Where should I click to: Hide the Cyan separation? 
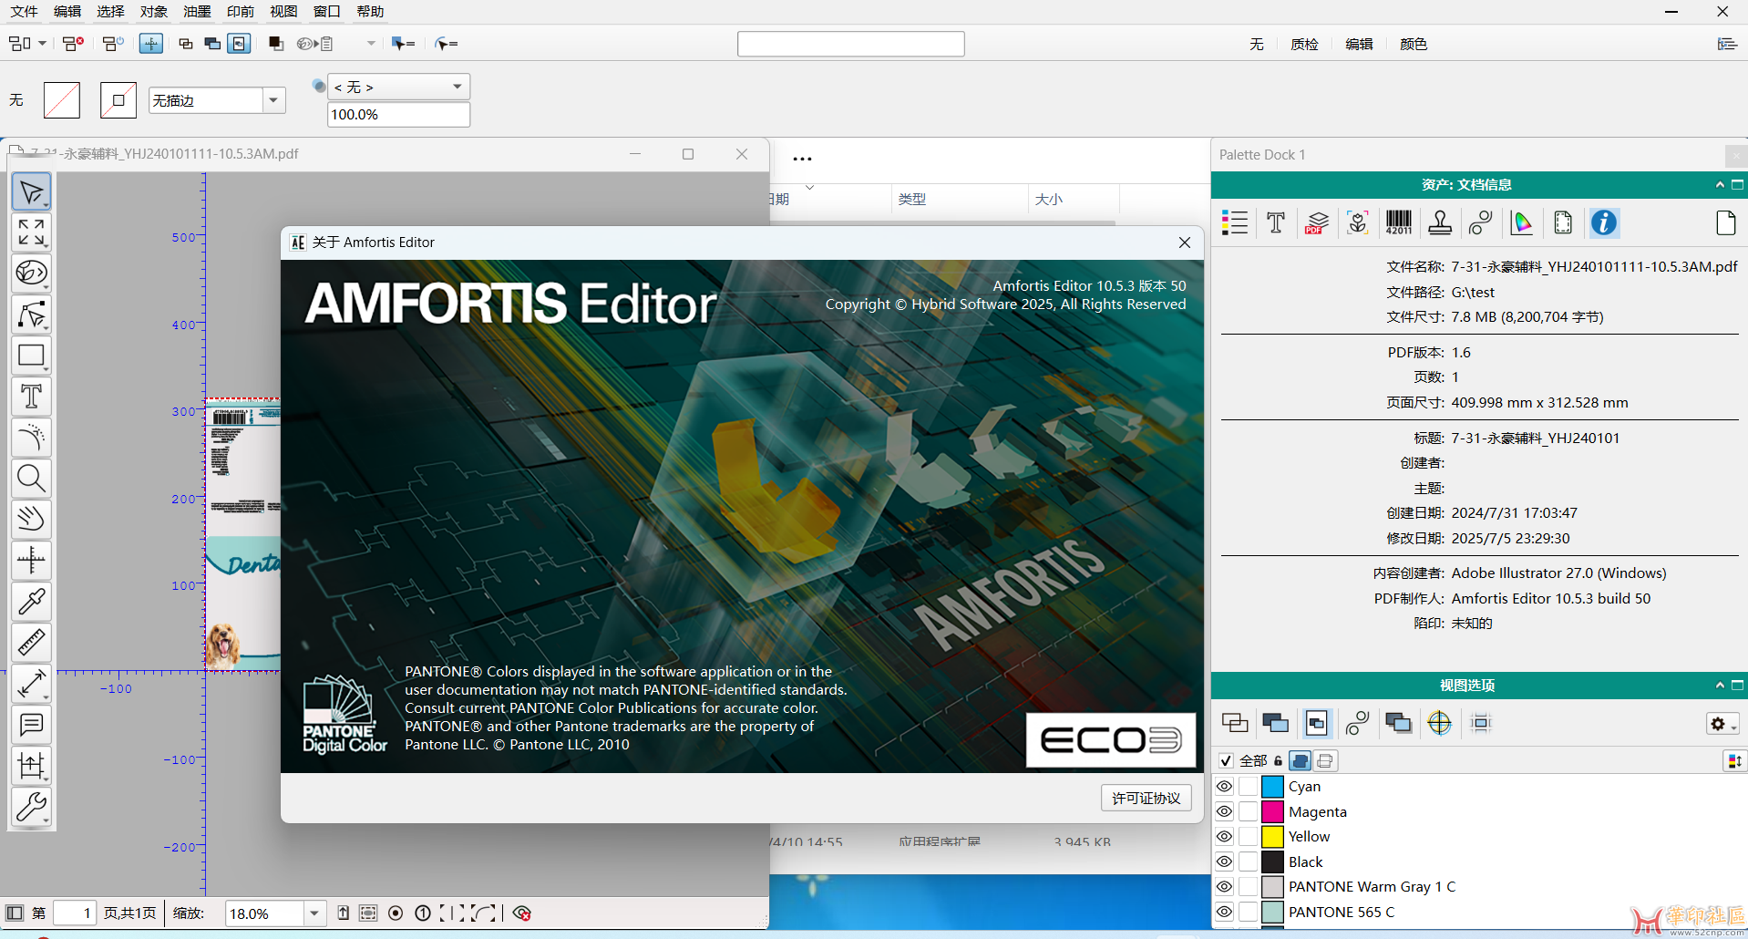tap(1224, 787)
